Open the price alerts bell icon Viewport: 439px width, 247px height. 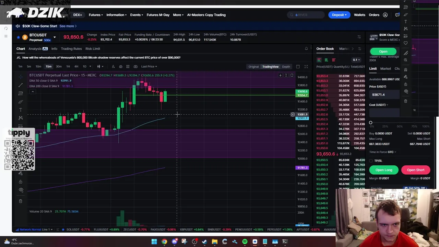click(306, 49)
